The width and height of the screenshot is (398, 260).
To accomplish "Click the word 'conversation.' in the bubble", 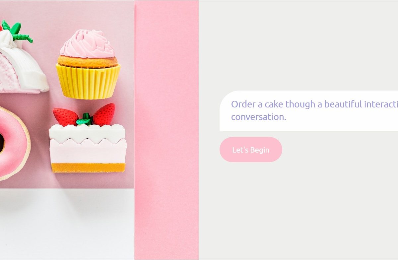I will (259, 117).
